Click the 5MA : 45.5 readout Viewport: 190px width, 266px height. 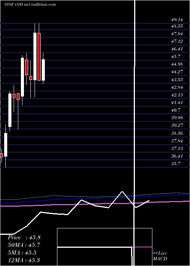click(22, 253)
